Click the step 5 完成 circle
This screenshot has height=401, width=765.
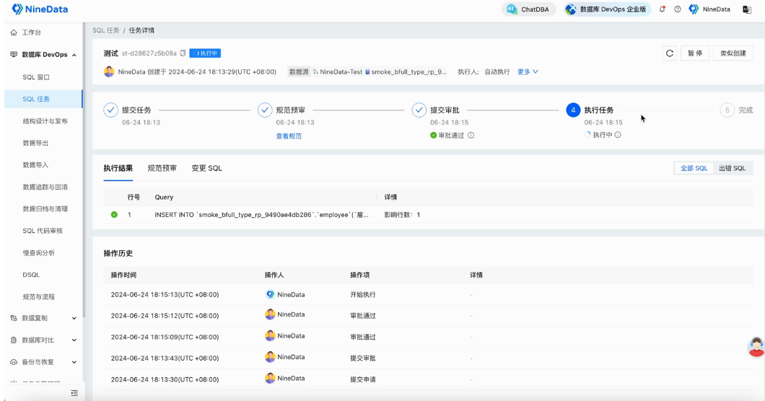(727, 110)
